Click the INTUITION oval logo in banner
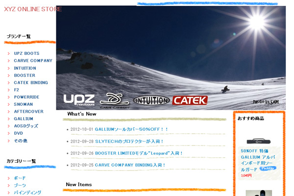 [151, 100]
